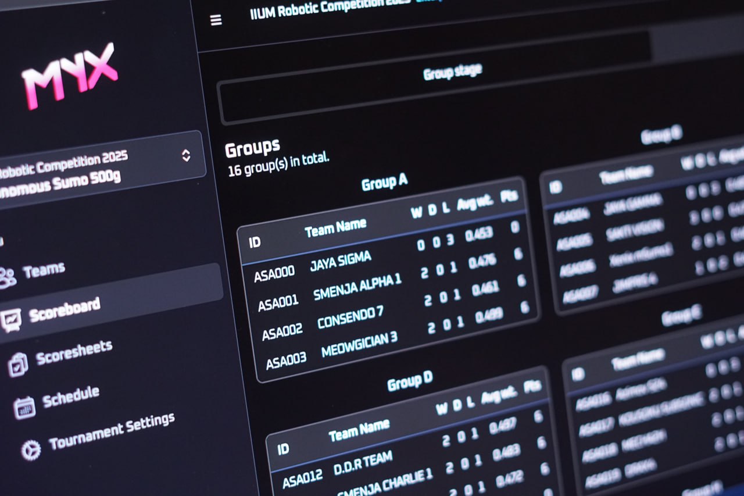This screenshot has height=496, width=744.
Task: Click the 0.461 average weight value
Action: click(x=486, y=288)
